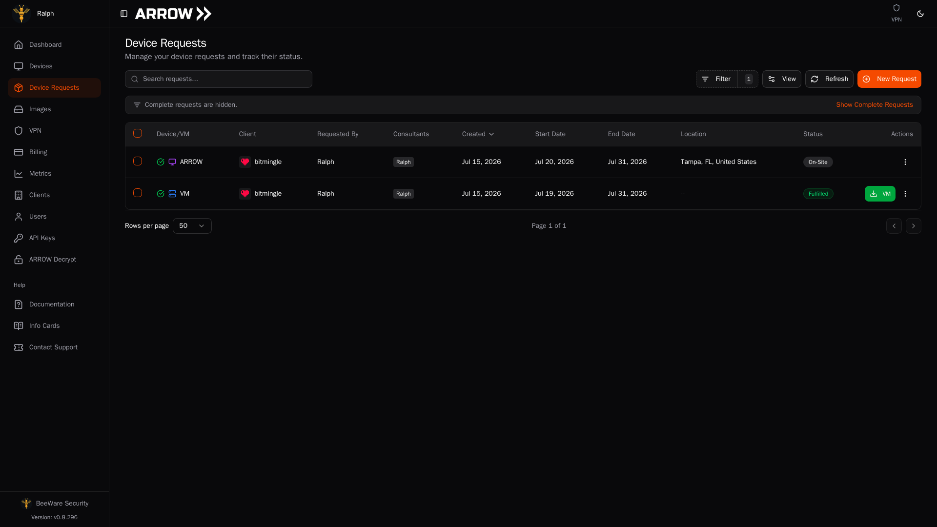Toggle the sidebar collapse icon
Image resolution: width=937 pixels, height=527 pixels.
point(124,14)
